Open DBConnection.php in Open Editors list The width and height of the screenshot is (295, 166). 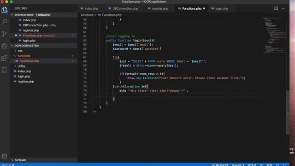point(44,25)
